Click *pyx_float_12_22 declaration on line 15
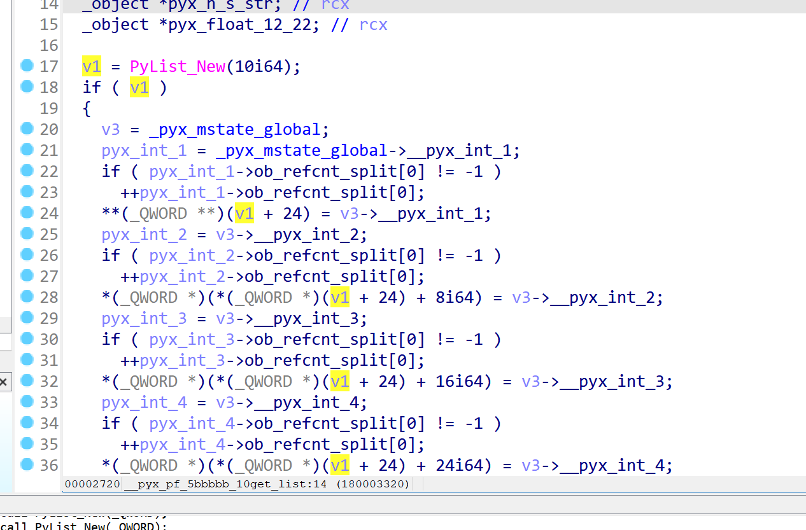 coord(235,25)
